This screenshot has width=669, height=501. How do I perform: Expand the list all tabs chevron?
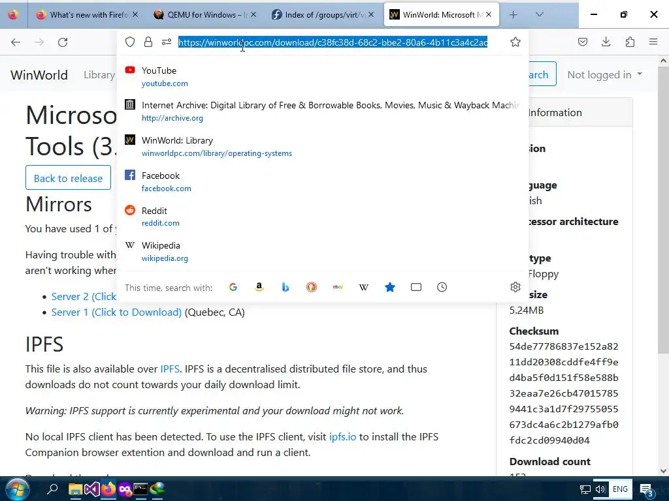coord(539,14)
